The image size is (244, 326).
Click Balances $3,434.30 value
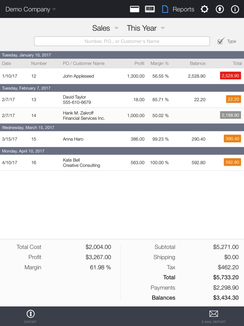coord(226,298)
